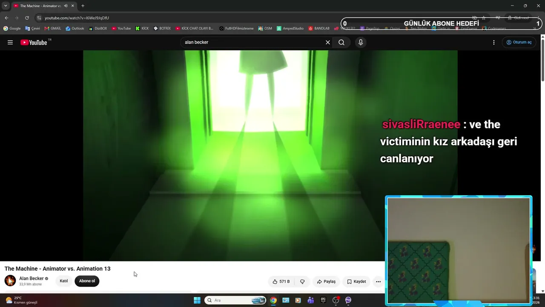Open Microsoft Teams from the taskbar
The image size is (545, 307).
(311, 300)
